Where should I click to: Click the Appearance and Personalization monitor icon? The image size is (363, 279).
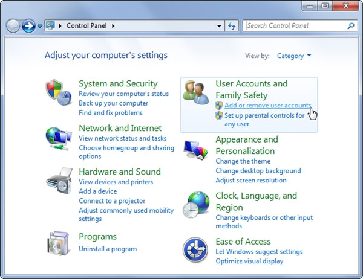tap(196, 150)
